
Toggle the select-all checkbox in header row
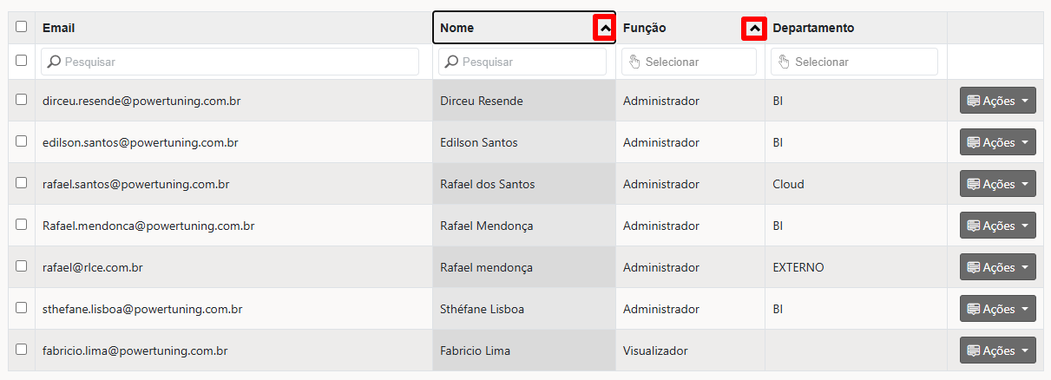(22, 27)
